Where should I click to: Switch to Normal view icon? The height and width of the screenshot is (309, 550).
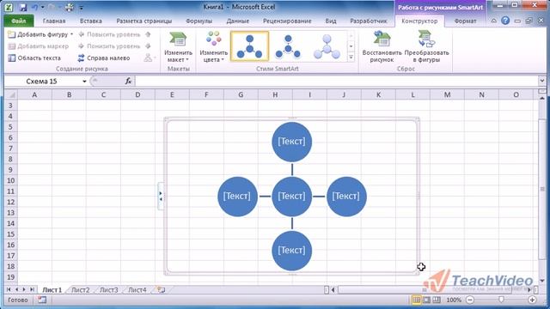416,300
